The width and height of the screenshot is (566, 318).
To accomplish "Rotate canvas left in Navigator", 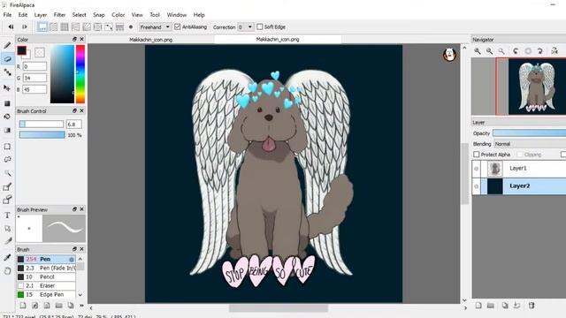I will (x=516, y=51).
